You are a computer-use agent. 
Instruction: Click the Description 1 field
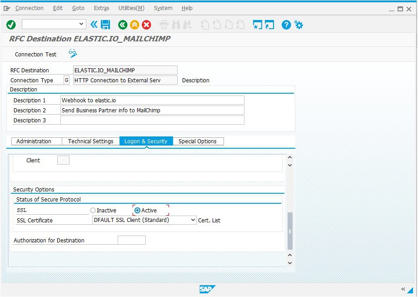pos(152,100)
